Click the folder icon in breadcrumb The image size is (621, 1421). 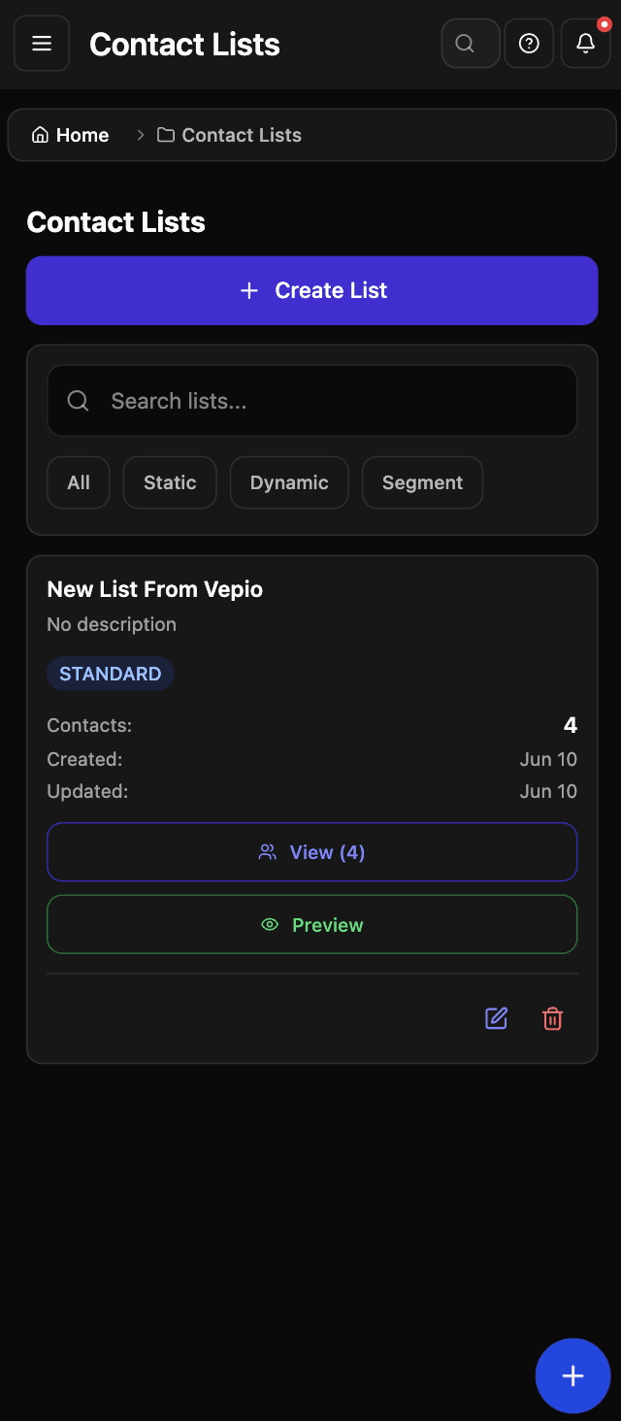166,135
